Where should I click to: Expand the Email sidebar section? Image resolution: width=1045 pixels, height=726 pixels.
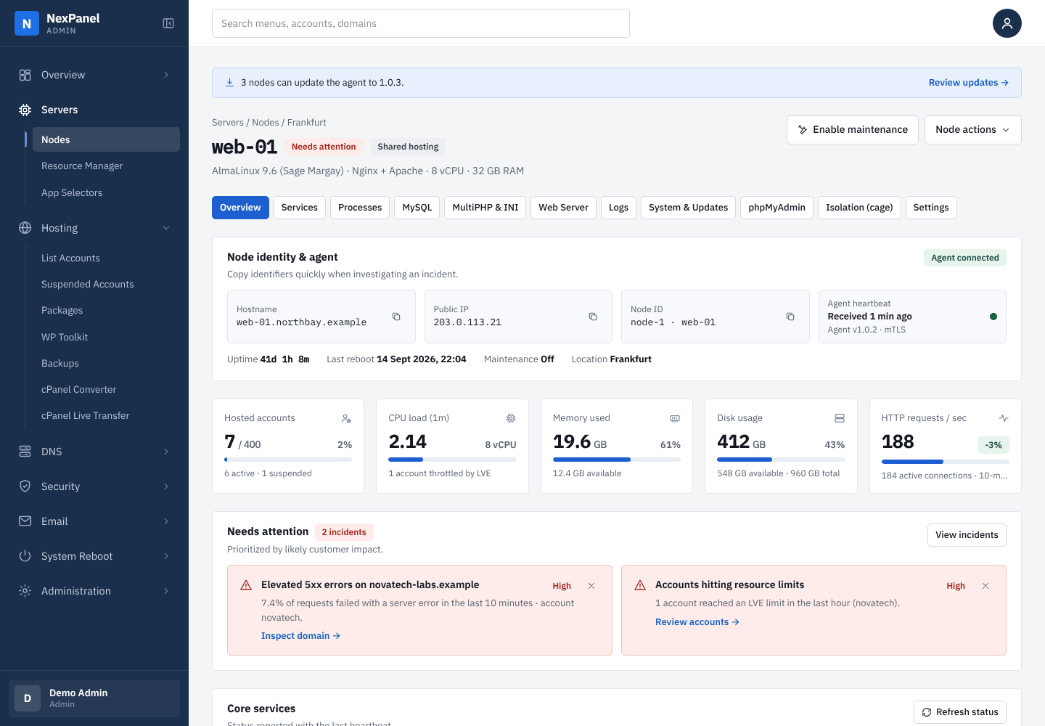click(x=94, y=521)
